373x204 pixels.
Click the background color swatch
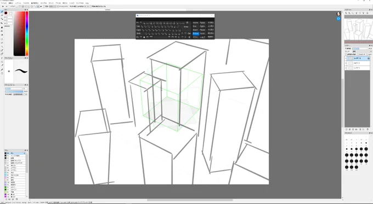tap(10, 14)
